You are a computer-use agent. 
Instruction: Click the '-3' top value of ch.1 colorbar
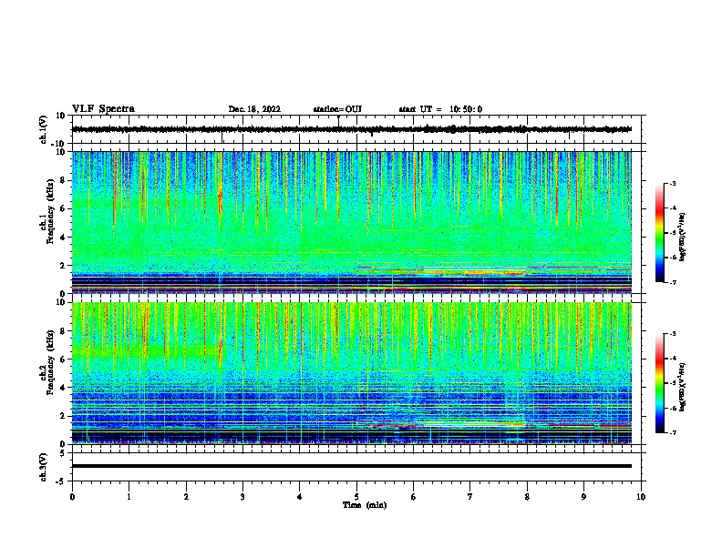tap(672, 183)
